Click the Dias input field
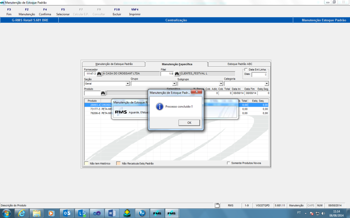The height and width of the screenshot is (218, 350). pos(259,74)
